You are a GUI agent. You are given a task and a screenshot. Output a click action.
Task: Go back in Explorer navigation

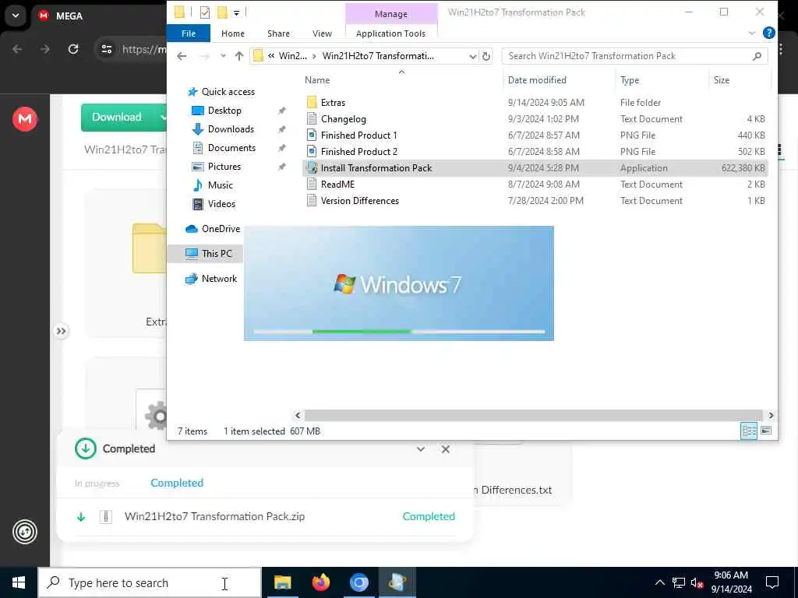pos(182,56)
